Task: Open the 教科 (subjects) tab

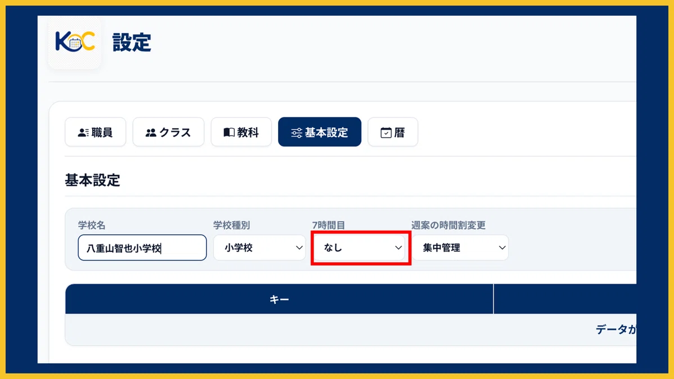Action: click(x=241, y=133)
